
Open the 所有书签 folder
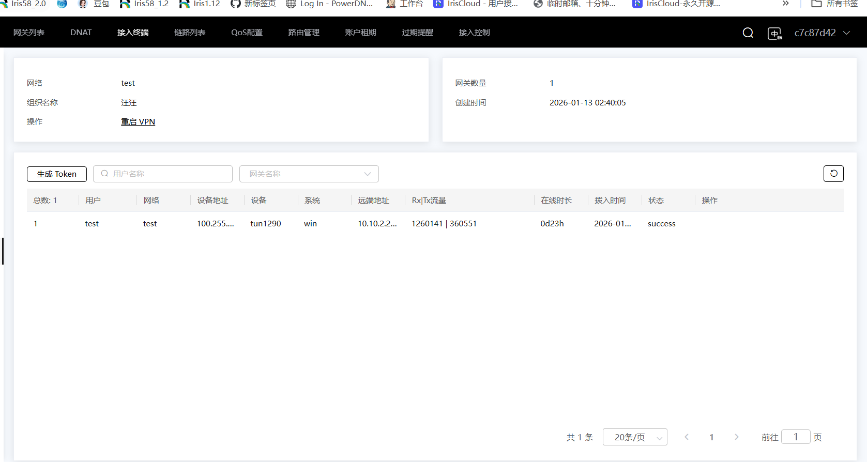[x=834, y=4]
